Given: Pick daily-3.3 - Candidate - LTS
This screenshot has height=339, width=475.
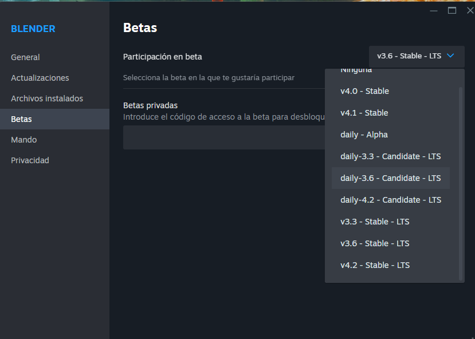Looking at the screenshot, I should coord(390,156).
